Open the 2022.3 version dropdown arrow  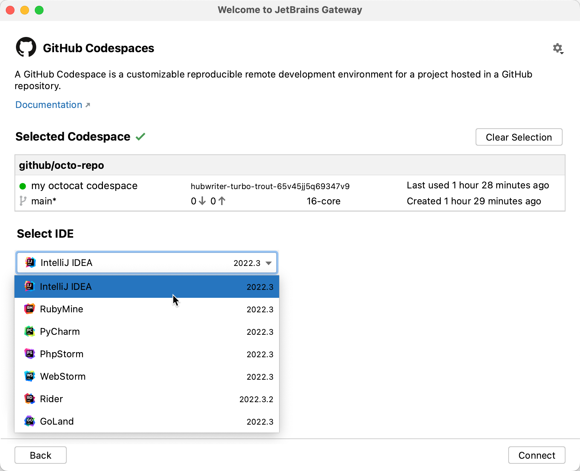click(269, 263)
